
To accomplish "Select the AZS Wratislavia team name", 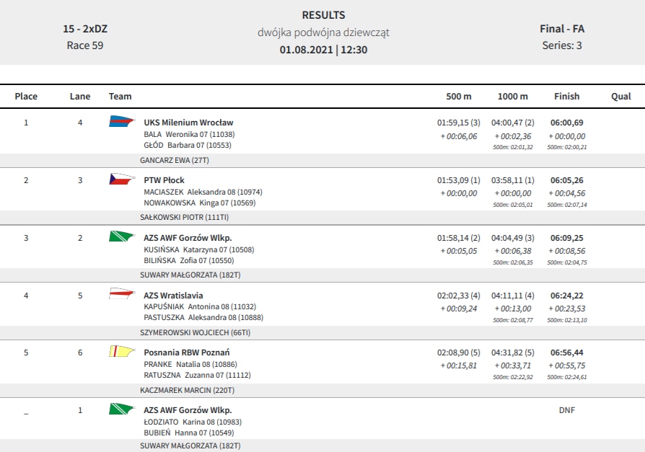I will tap(173, 296).
